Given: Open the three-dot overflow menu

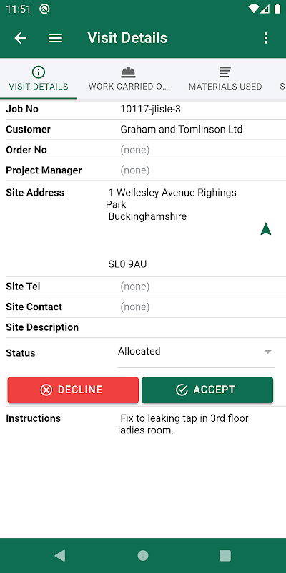Looking at the screenshot, I should (266, 38).
